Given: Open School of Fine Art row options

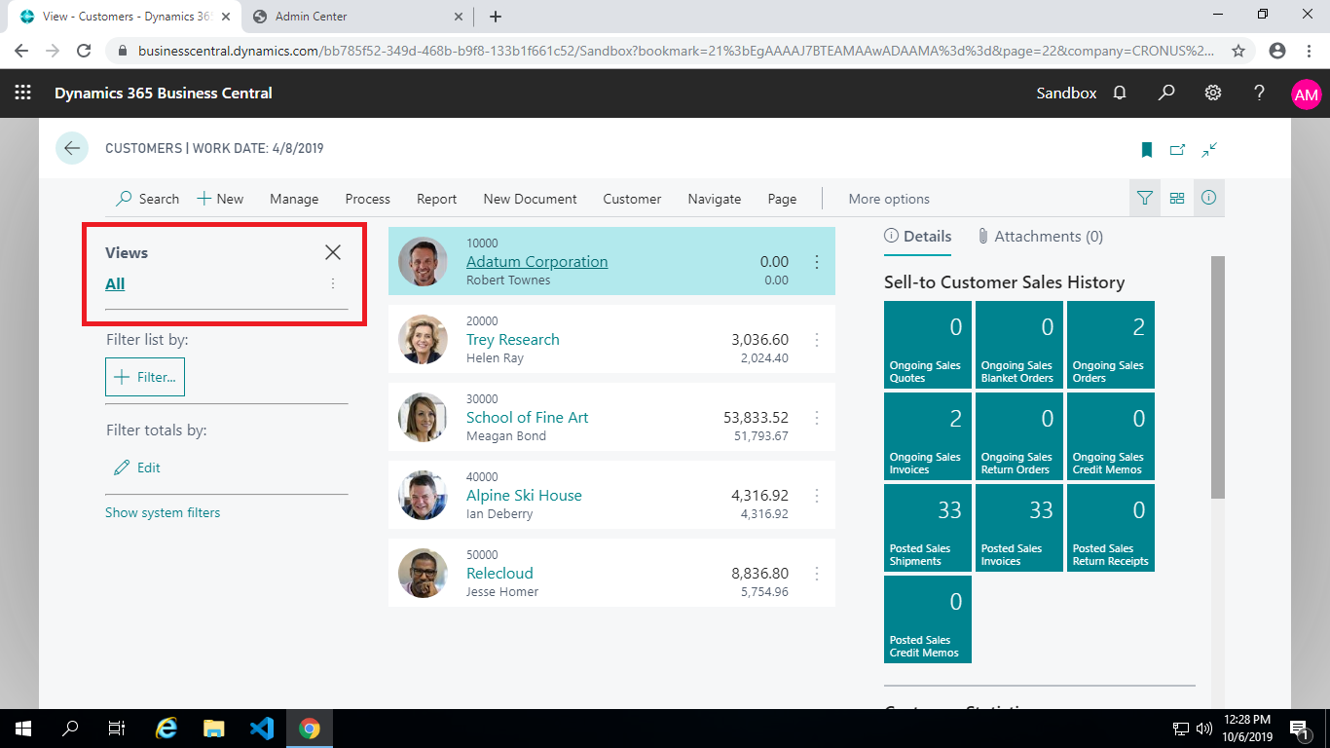Looking at the screenshot, I should point(817,417).
